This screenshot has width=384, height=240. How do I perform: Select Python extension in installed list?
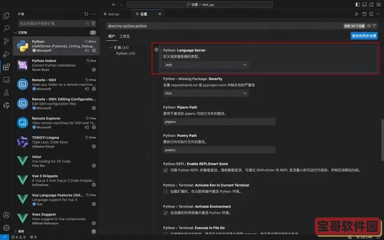56,46
